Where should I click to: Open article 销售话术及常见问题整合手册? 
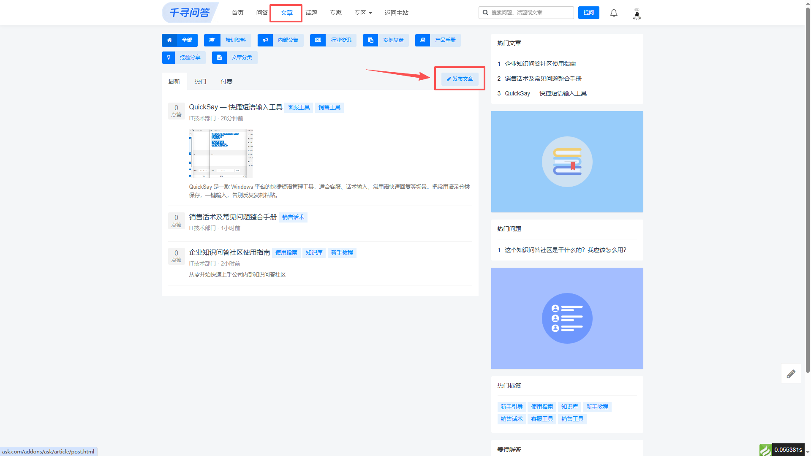(x=233, y=217)
